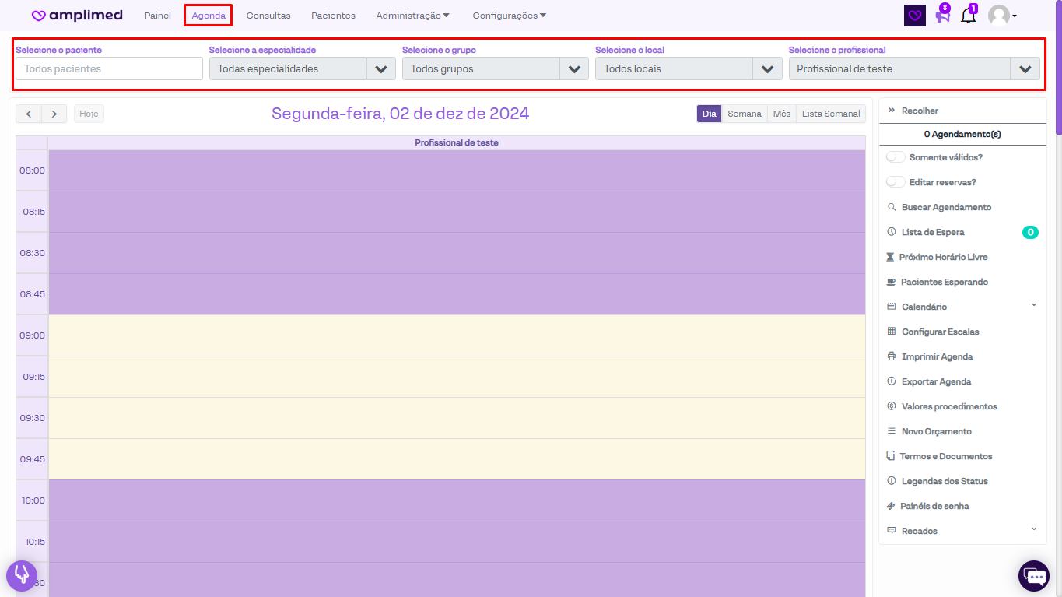Expand the Calendário section in sidebar

(x=1033, y=306)
